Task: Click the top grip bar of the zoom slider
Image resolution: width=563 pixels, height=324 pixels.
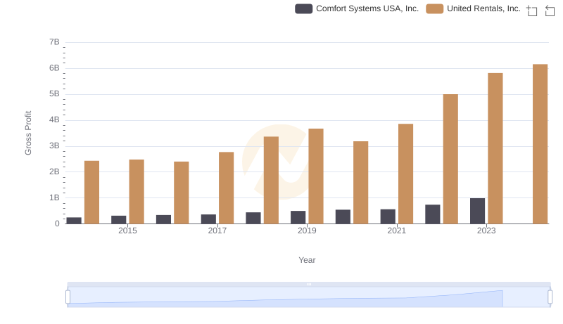Action: (309, 284)
